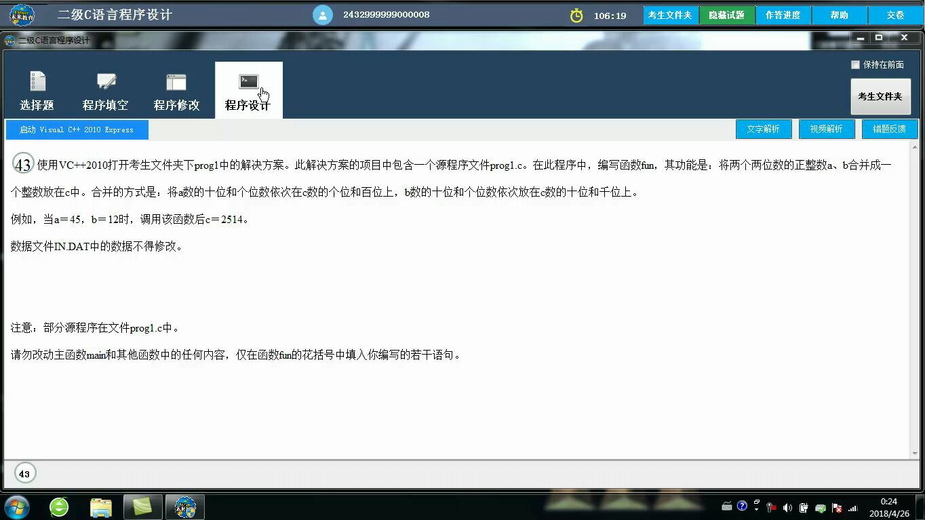Click the scrollbar down arrow in question pane
Screen dimensions: 925x520
pyautogui.click(x=915, y=453)
